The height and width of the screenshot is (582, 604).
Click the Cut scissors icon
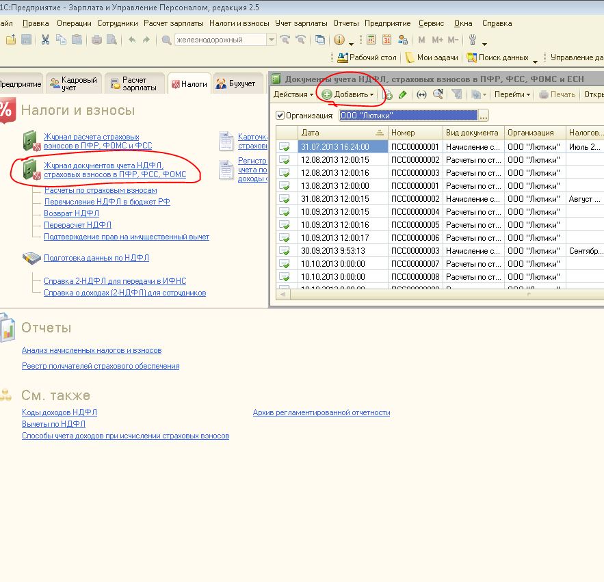coord(45,40)
